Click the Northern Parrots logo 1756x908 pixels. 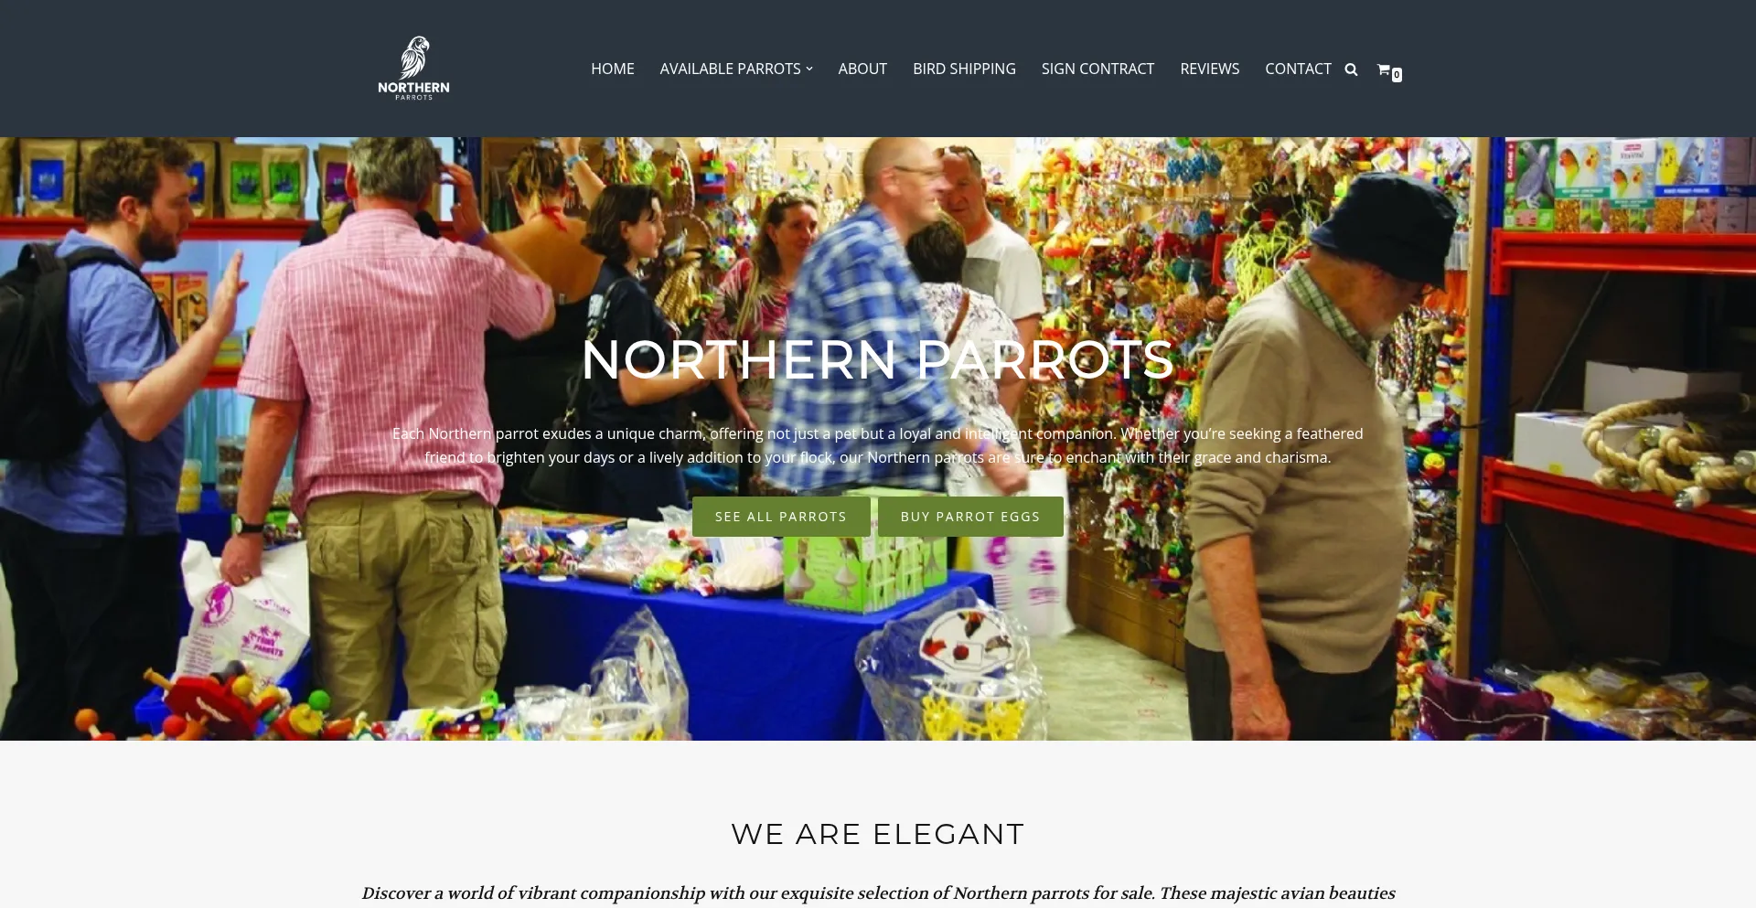[x=413, y=69]
